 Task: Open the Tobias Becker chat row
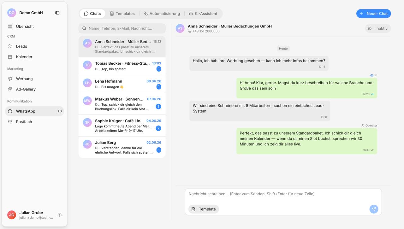click(x=122, y=66)
